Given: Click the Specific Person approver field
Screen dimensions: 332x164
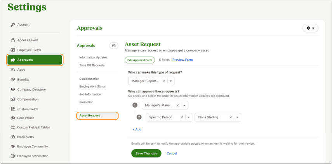Looking at the screenshot, I should point(169,117).
